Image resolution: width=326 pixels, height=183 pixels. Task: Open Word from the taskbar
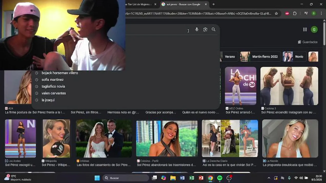(182, 178)
